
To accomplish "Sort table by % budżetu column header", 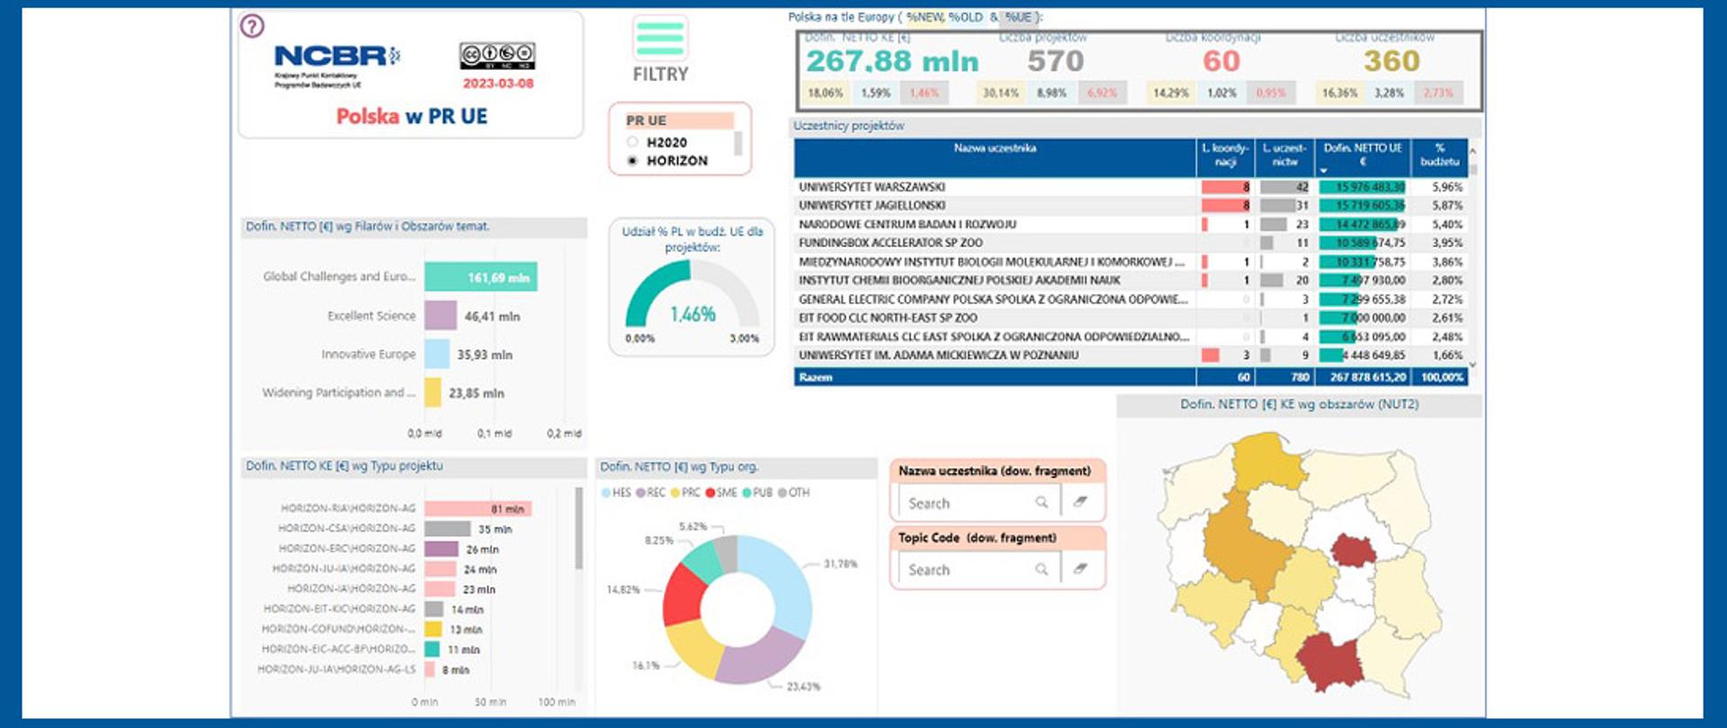I will 1439,155.
